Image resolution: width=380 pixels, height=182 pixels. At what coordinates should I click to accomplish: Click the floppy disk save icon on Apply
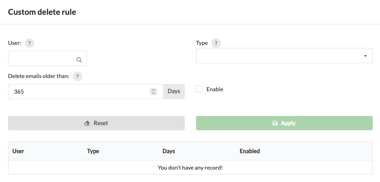coord(275,123)
